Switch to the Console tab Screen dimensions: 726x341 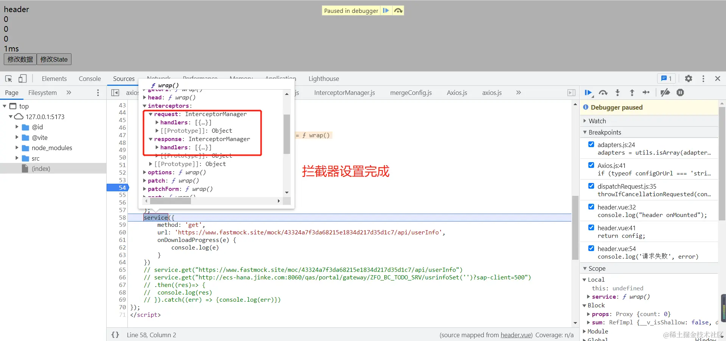[x=90, y=79]
